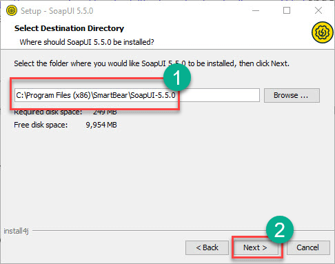Proceed with the Next > button
The image size is (335, 264).
[x=255, y=247]
